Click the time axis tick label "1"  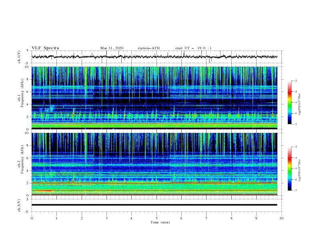click(x=56, y=218)
